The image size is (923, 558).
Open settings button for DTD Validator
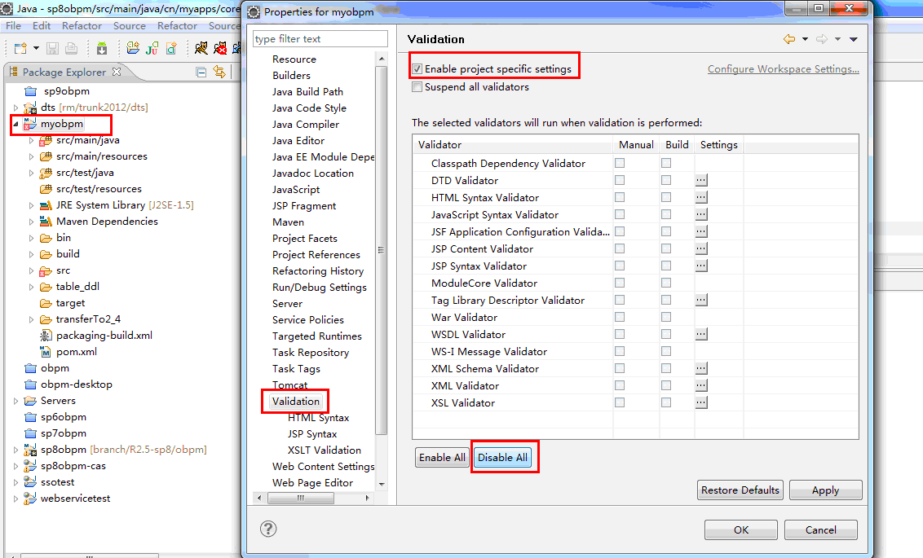point(701,180)
